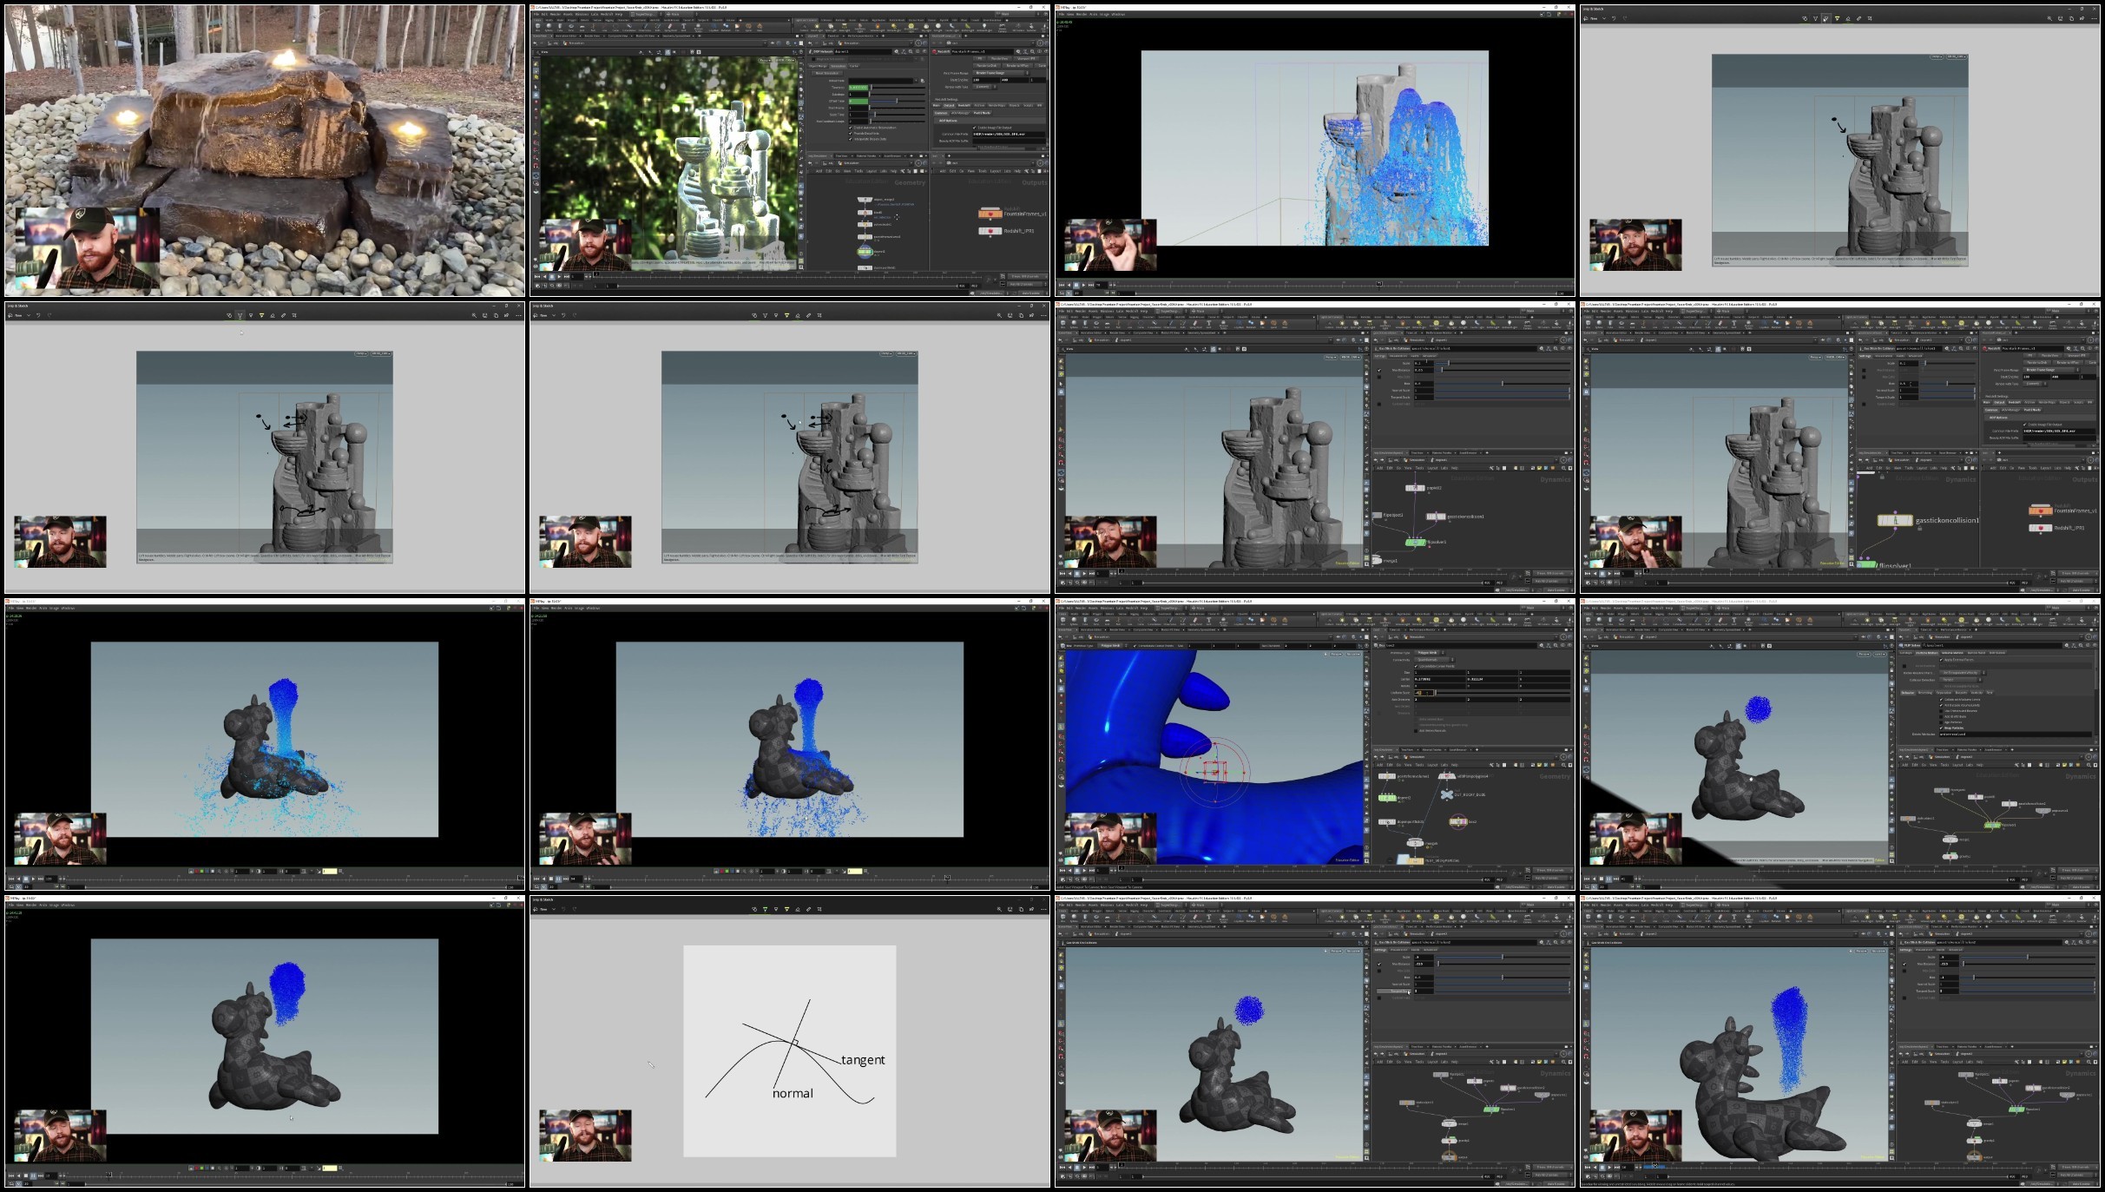
Task: Select Redshift_IPR1 node in green foliage frame
Action: 990,231
